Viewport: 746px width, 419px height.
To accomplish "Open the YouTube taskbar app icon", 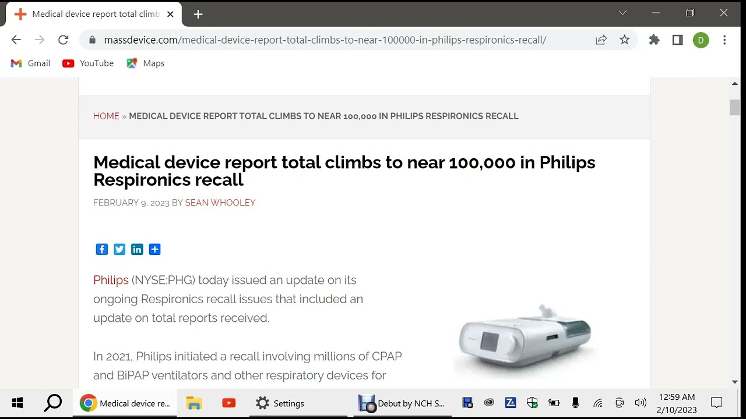I will [x=228, y=403].
